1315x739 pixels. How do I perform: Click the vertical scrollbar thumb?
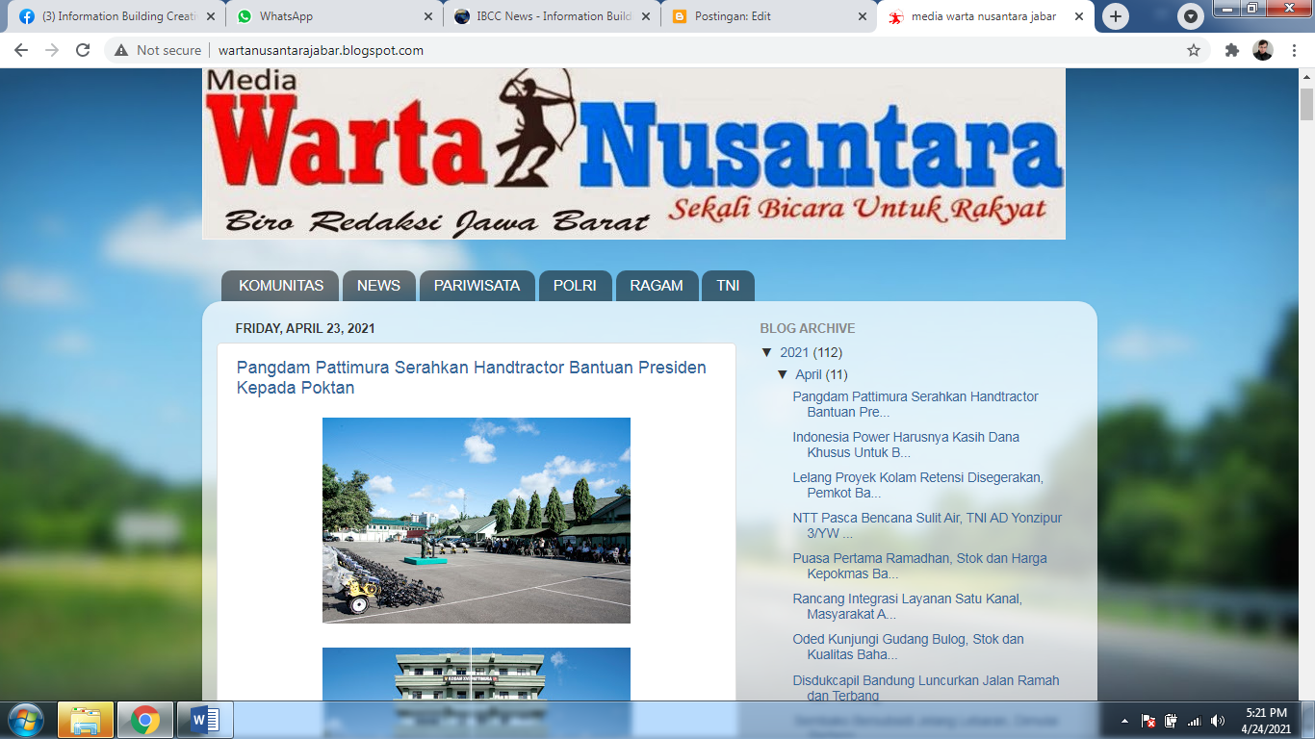pyautogui.click(x=1306, y=105)
